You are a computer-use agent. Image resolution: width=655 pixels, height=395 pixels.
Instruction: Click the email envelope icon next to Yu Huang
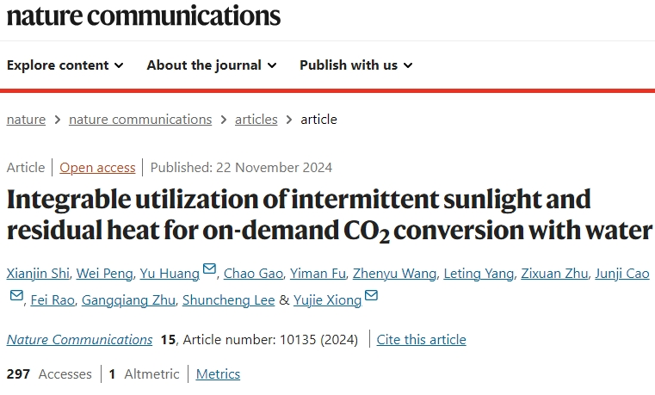209,268
